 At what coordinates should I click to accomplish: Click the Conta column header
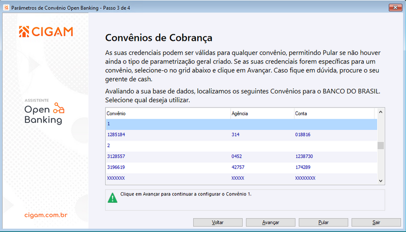click(334, 114)
